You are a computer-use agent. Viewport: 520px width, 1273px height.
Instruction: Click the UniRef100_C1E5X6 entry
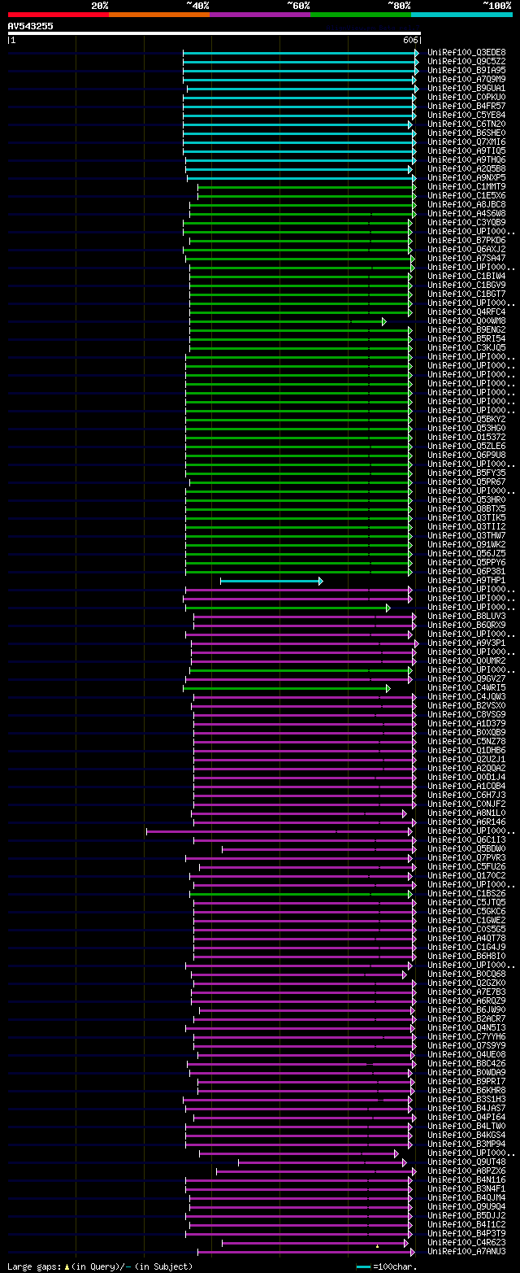[466, 195]
